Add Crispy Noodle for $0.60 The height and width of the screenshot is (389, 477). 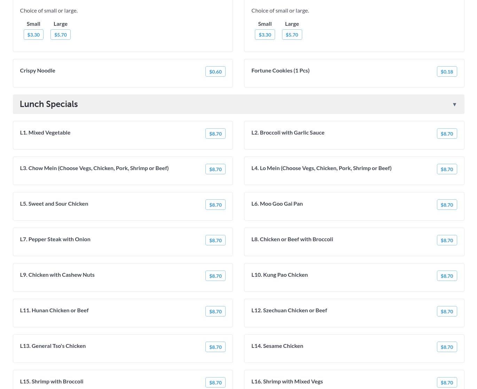point(215,71)
